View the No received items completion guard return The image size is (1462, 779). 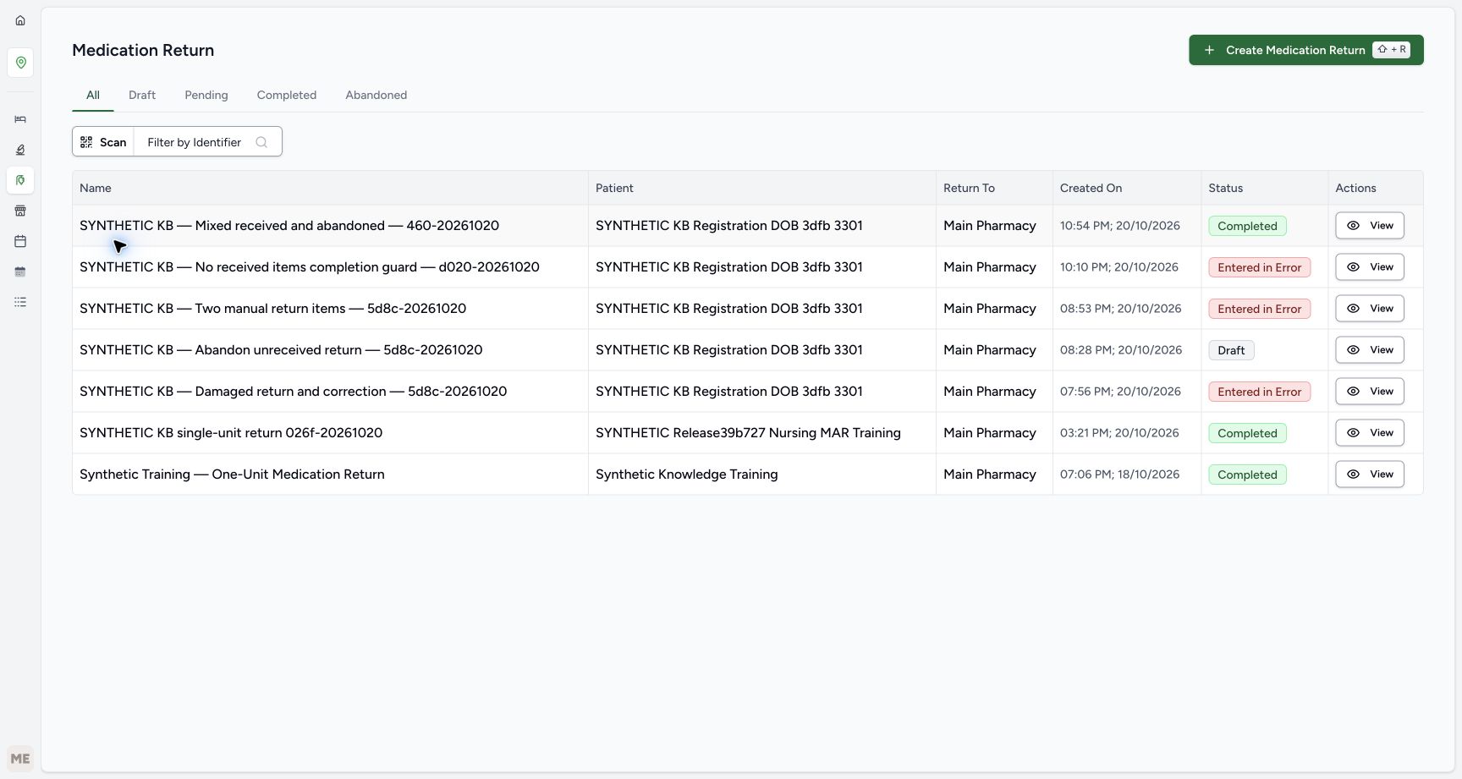1370,267
